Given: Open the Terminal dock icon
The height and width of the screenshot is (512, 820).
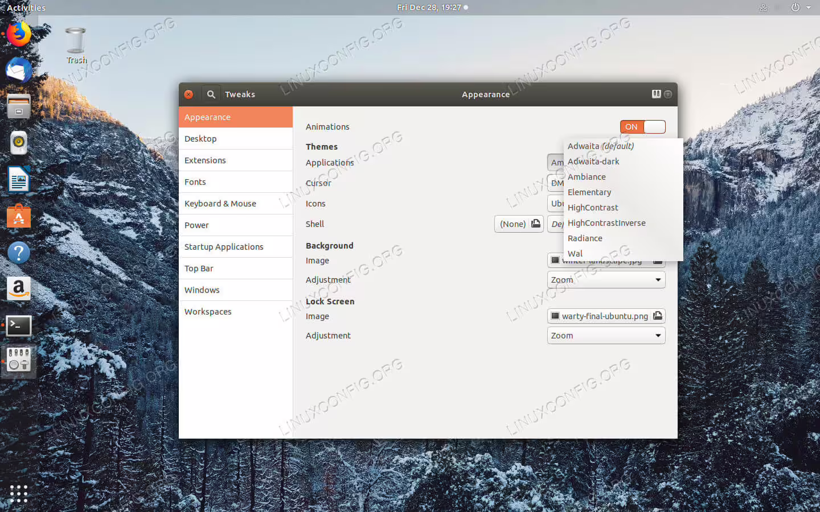Looking at the screenshot, I should pyautogui.click(x=19, y=325).
